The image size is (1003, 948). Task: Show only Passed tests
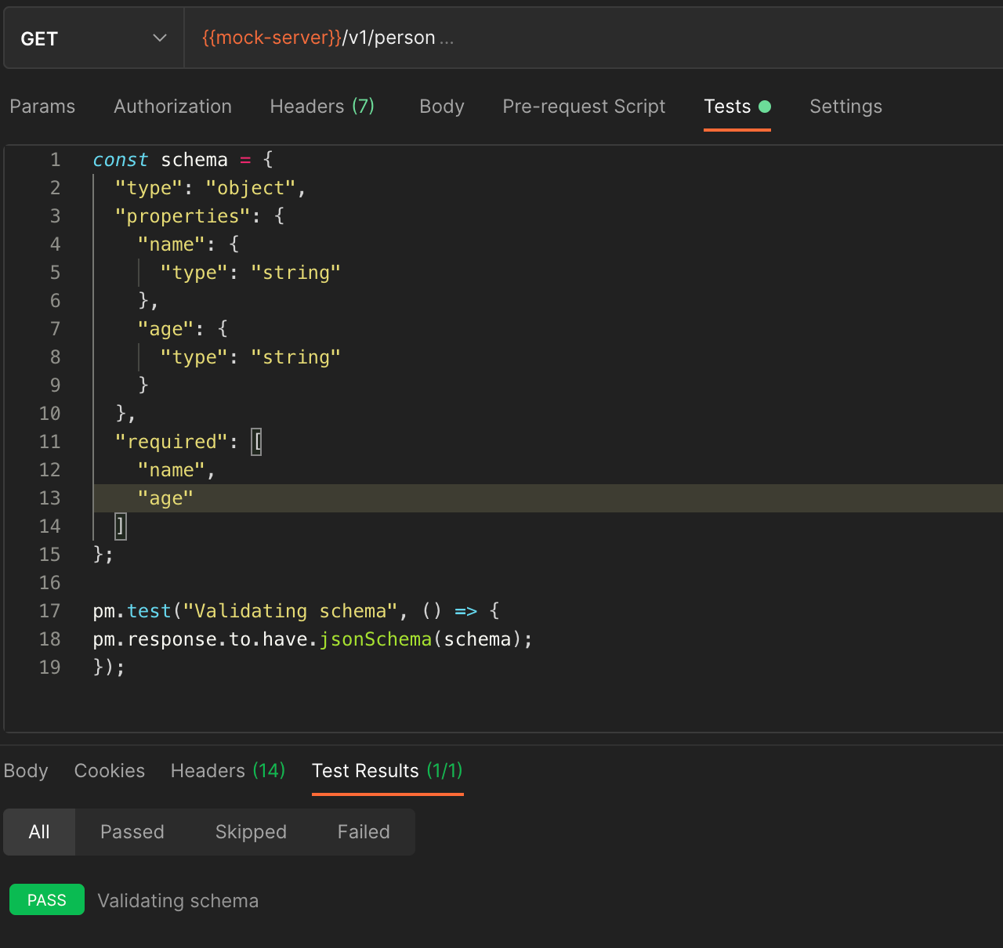(x=132, y=831)
